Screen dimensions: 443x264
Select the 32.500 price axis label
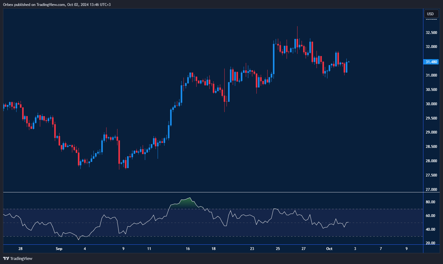pyautogui.click(x=431, y=33)
